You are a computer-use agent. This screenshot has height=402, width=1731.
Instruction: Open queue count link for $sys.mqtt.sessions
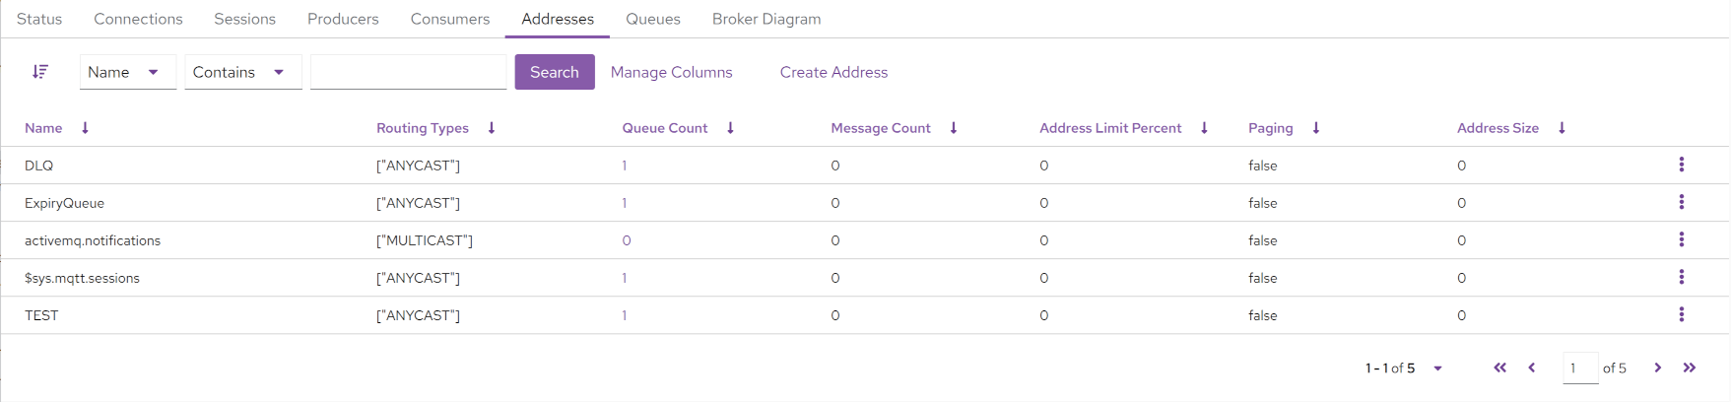coord(625,278)
